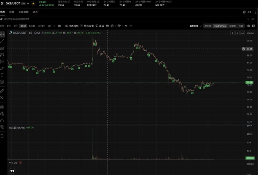Image resolution: width=258 pixels, height=175 pixels.
Task: Redo the chart action
Action: 131,26
